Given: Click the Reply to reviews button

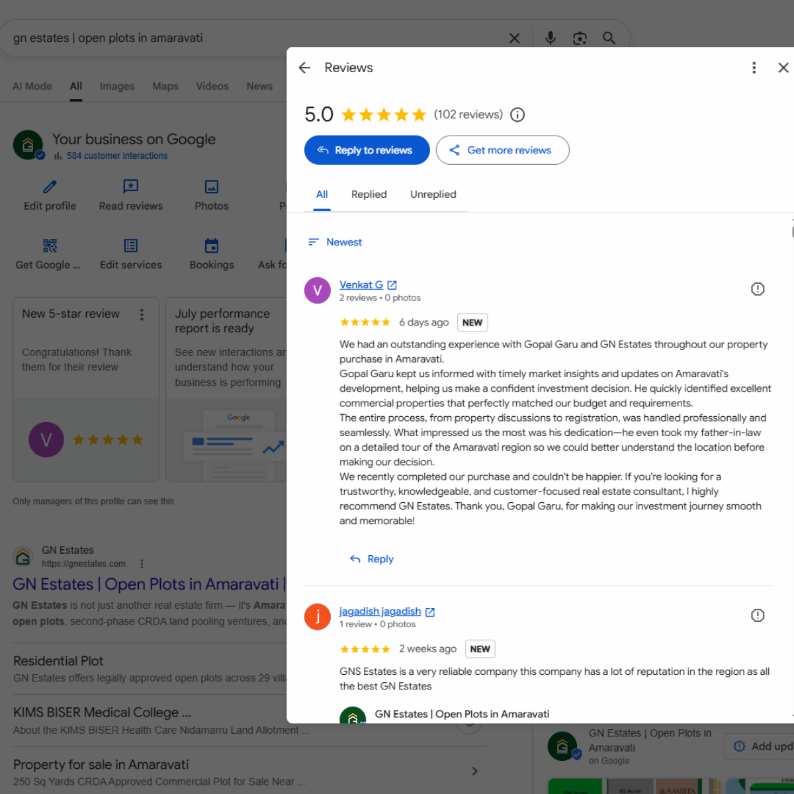Looking at the screenshot, I should click(x=367, y=150).
